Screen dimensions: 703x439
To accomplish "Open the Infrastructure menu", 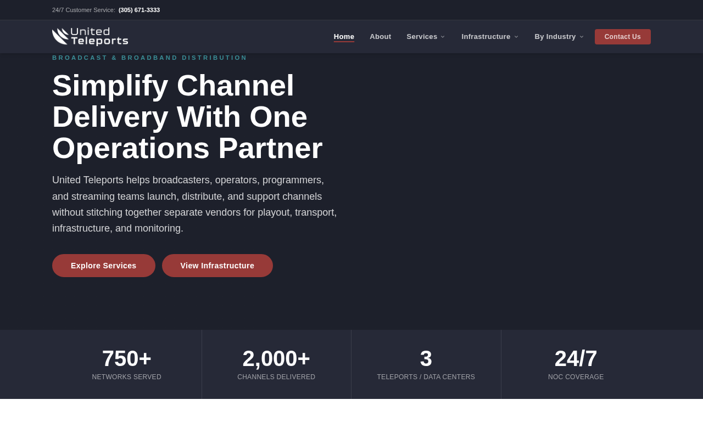I will [x=486, y=37].
